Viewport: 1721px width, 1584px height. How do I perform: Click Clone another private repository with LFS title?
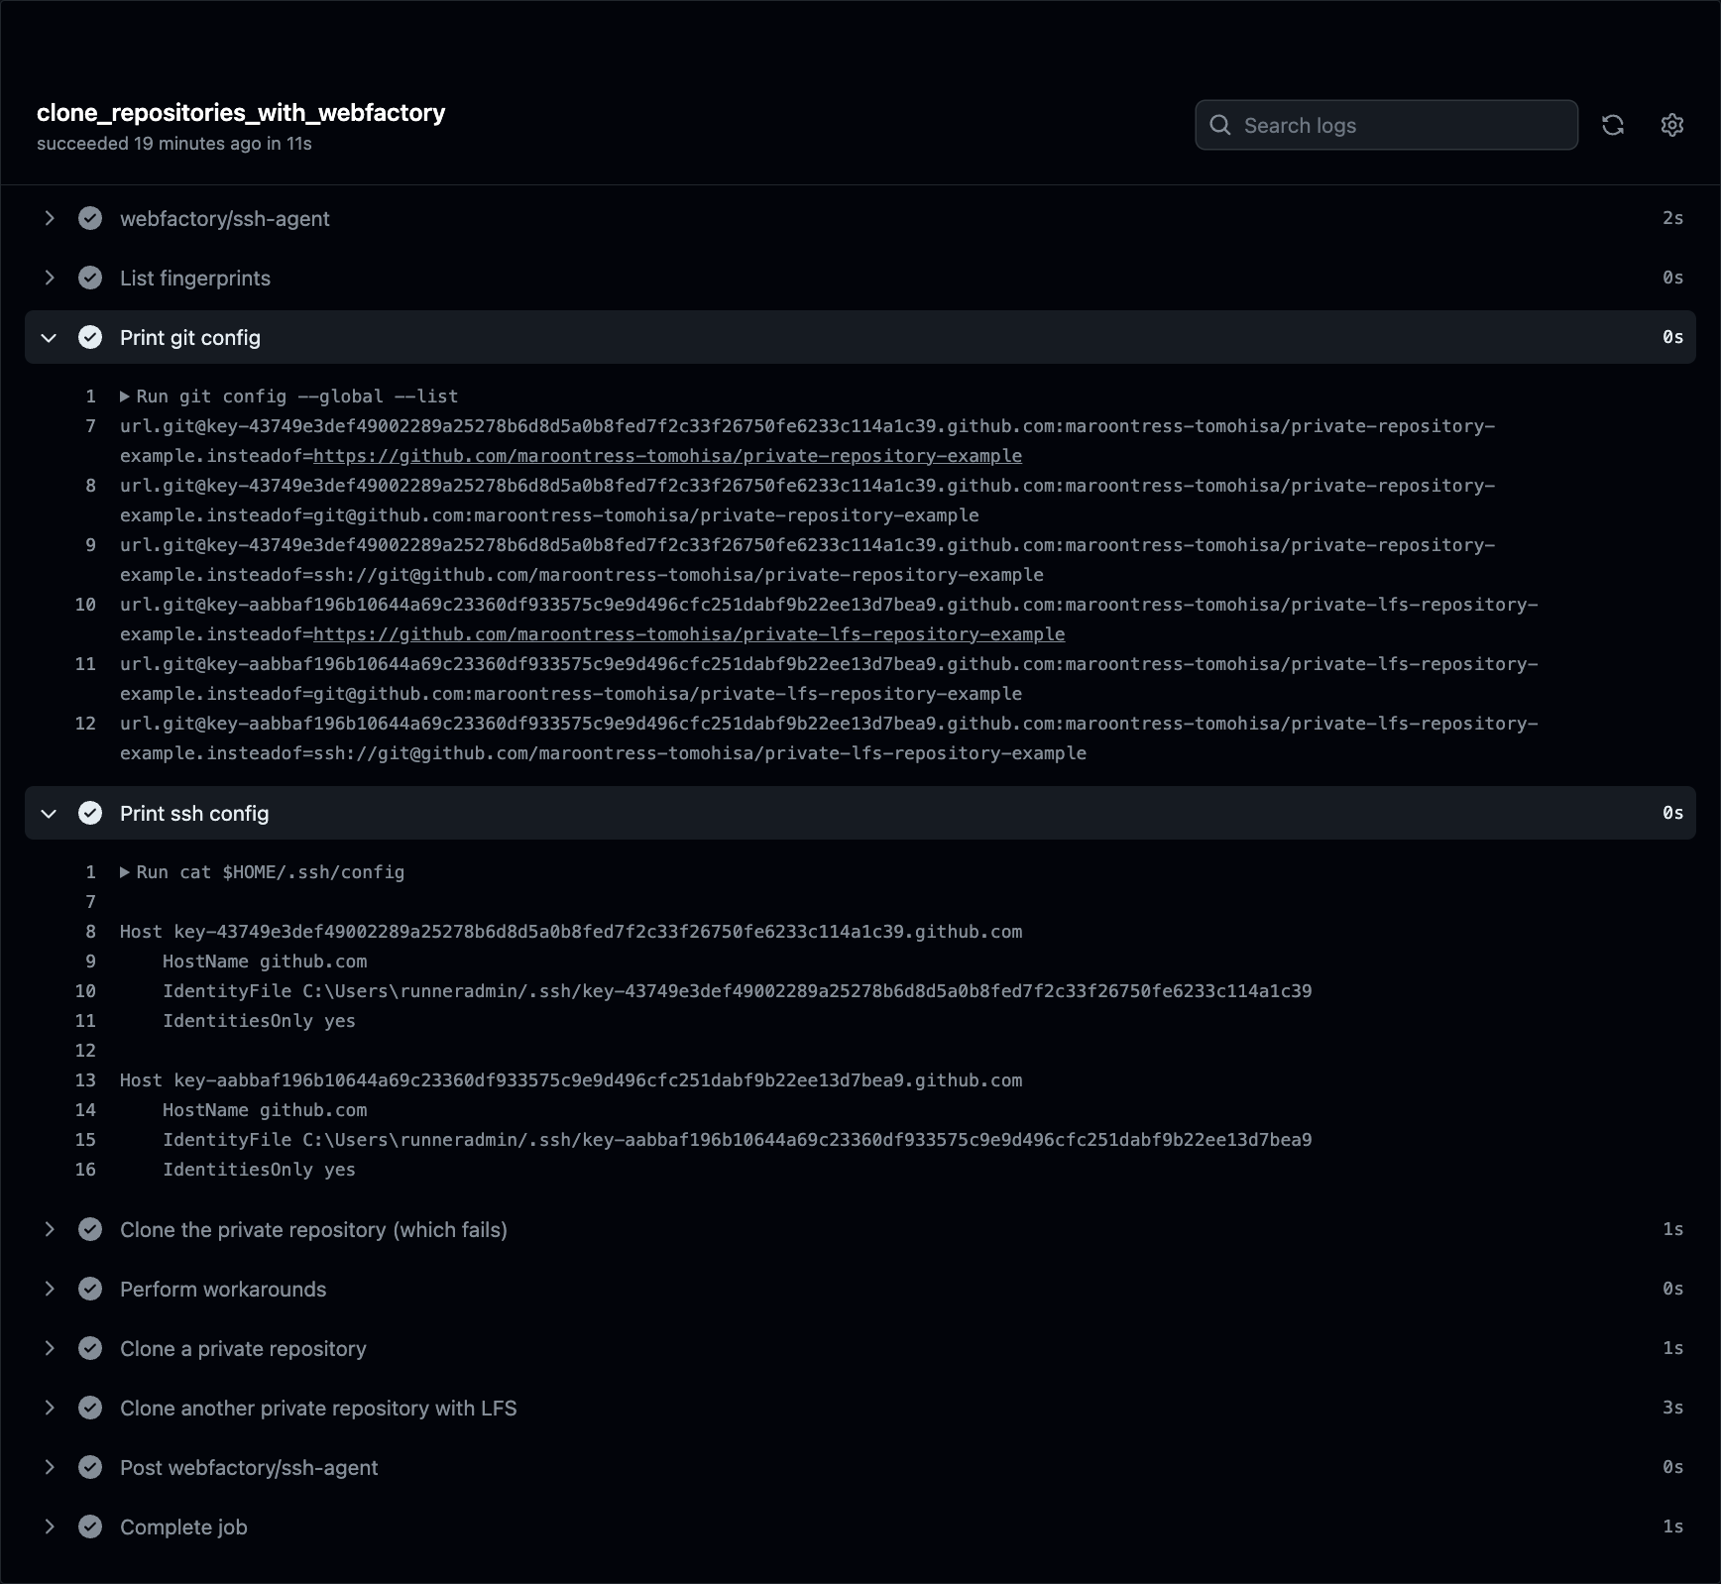(318, 1408)
